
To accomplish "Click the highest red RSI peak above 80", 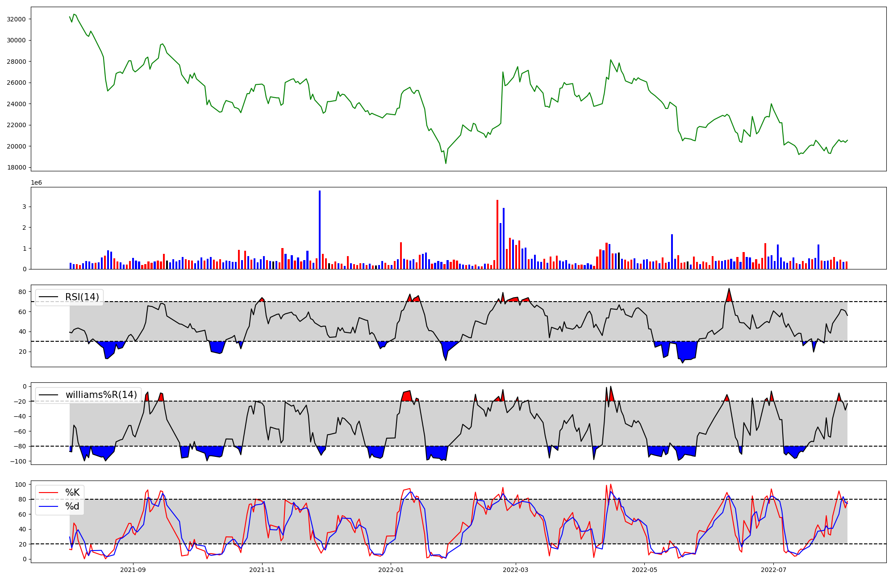I will (729, 294).
